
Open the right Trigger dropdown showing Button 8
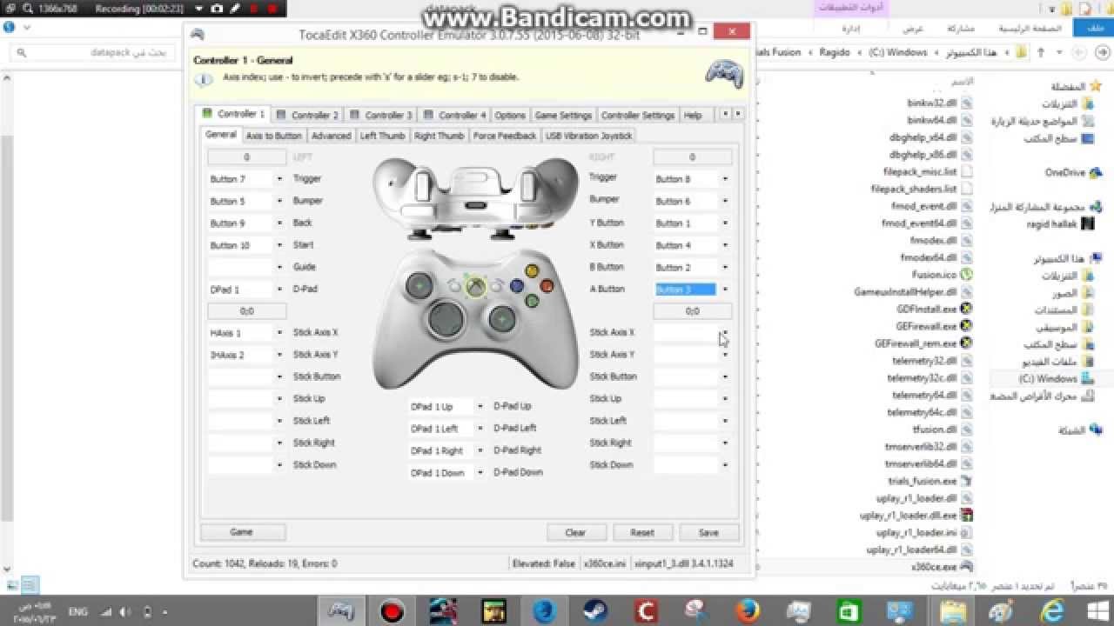(725, 179)
